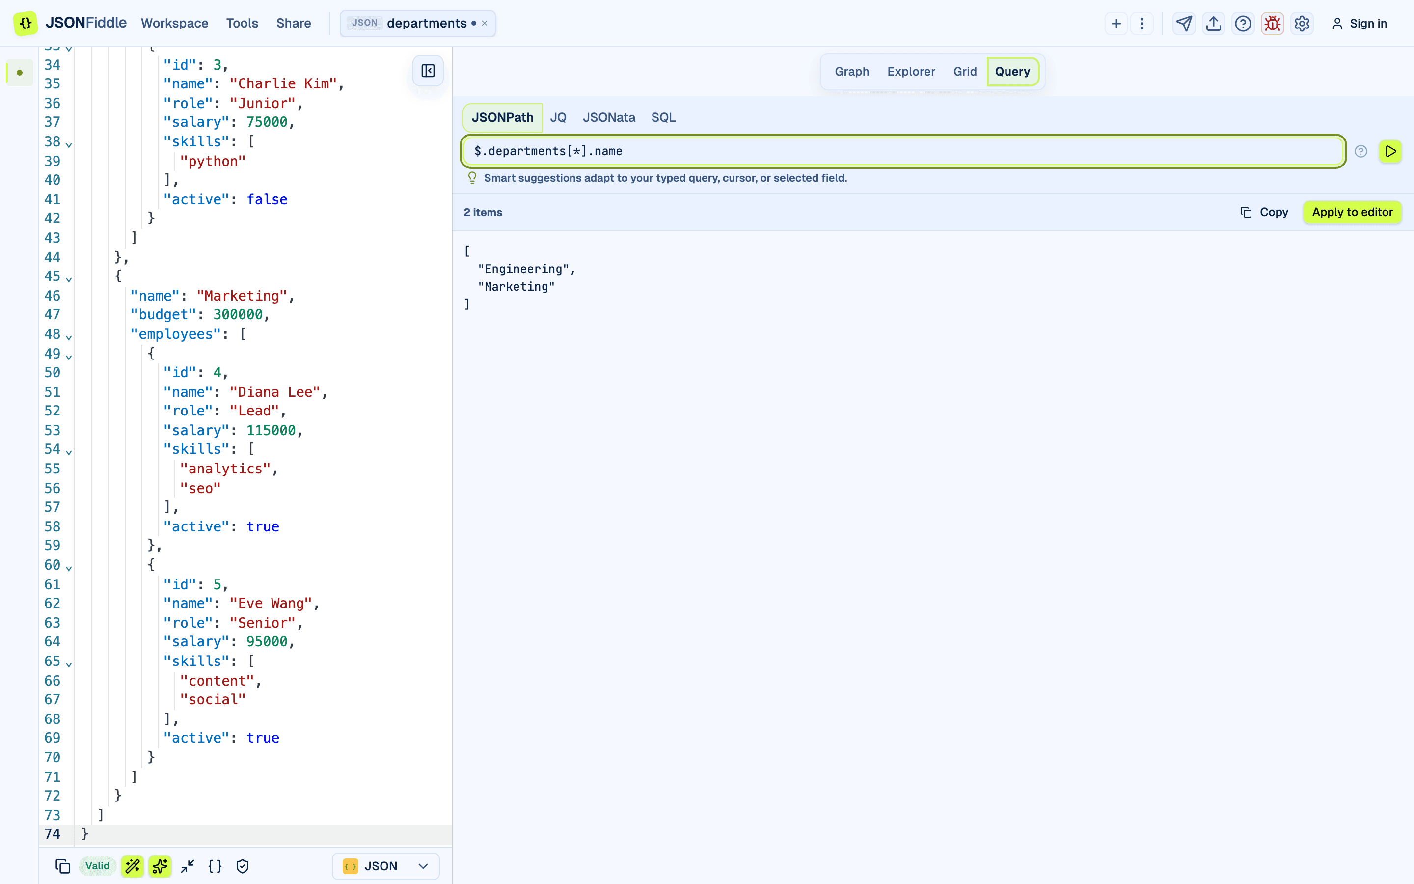
Task: Open query help icon beside input
Action: pos(1361,151)
